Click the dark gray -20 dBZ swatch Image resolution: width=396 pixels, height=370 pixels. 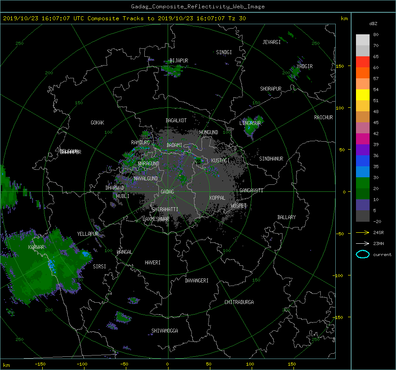363,216
